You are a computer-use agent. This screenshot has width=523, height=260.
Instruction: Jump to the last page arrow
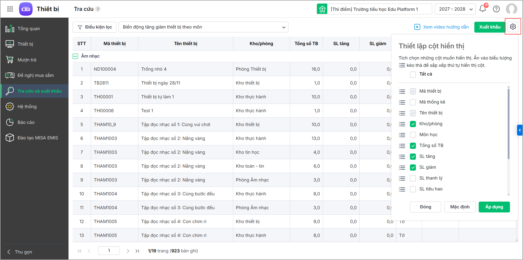coord(137,251)
